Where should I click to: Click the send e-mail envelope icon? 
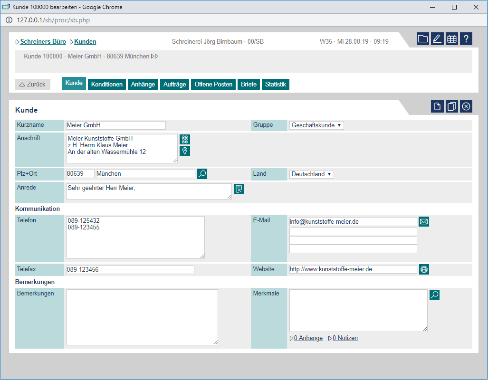point(424,222)
